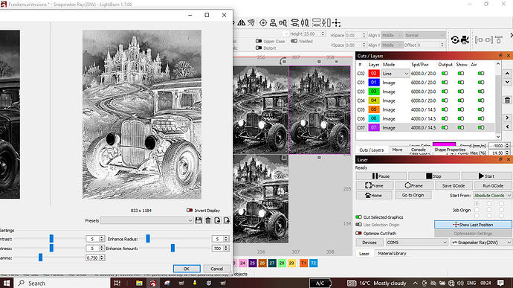
Task: Open the Windows Start menu
Action: pyautogui.click(x=6, y=283)
